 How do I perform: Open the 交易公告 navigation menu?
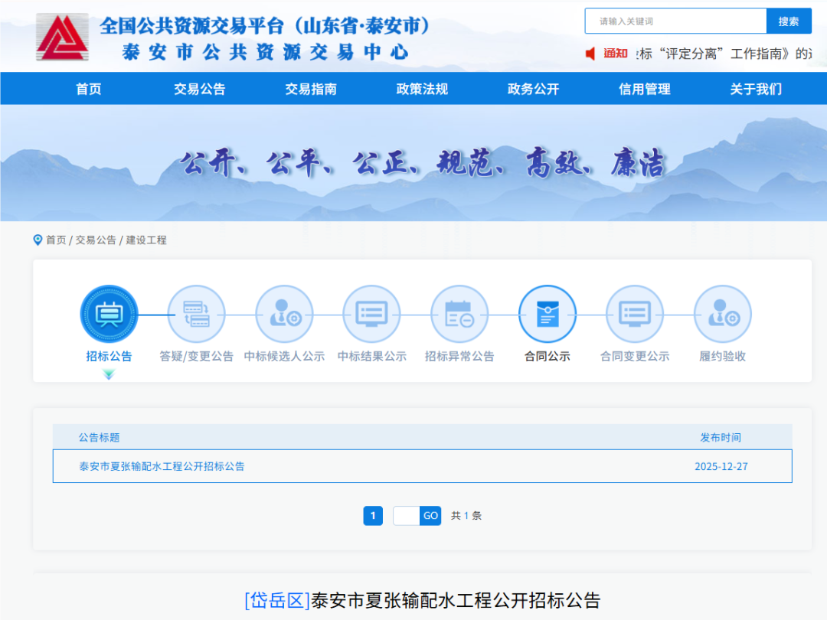tap(199, 89)
